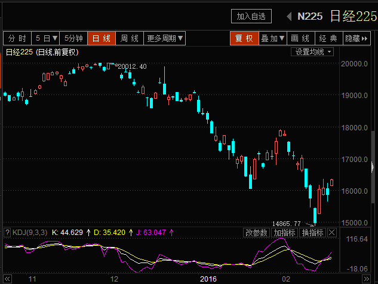Click the J: 63.047 value
This screenshot has height=284, width=378.
click(151, 233)
